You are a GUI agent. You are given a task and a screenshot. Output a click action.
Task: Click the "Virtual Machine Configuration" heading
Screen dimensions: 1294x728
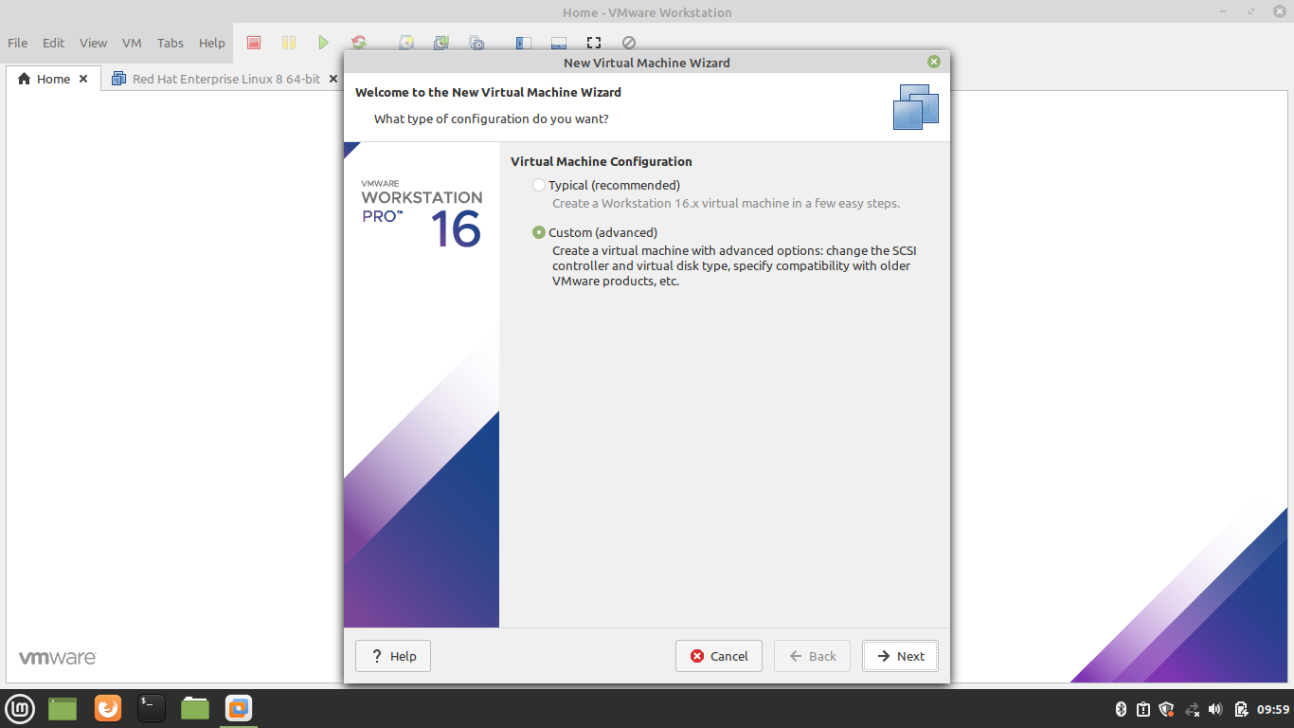click(x=602, y=161)
